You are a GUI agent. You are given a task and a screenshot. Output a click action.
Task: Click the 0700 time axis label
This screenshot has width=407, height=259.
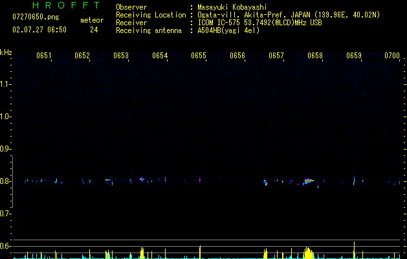coord(392,56)
